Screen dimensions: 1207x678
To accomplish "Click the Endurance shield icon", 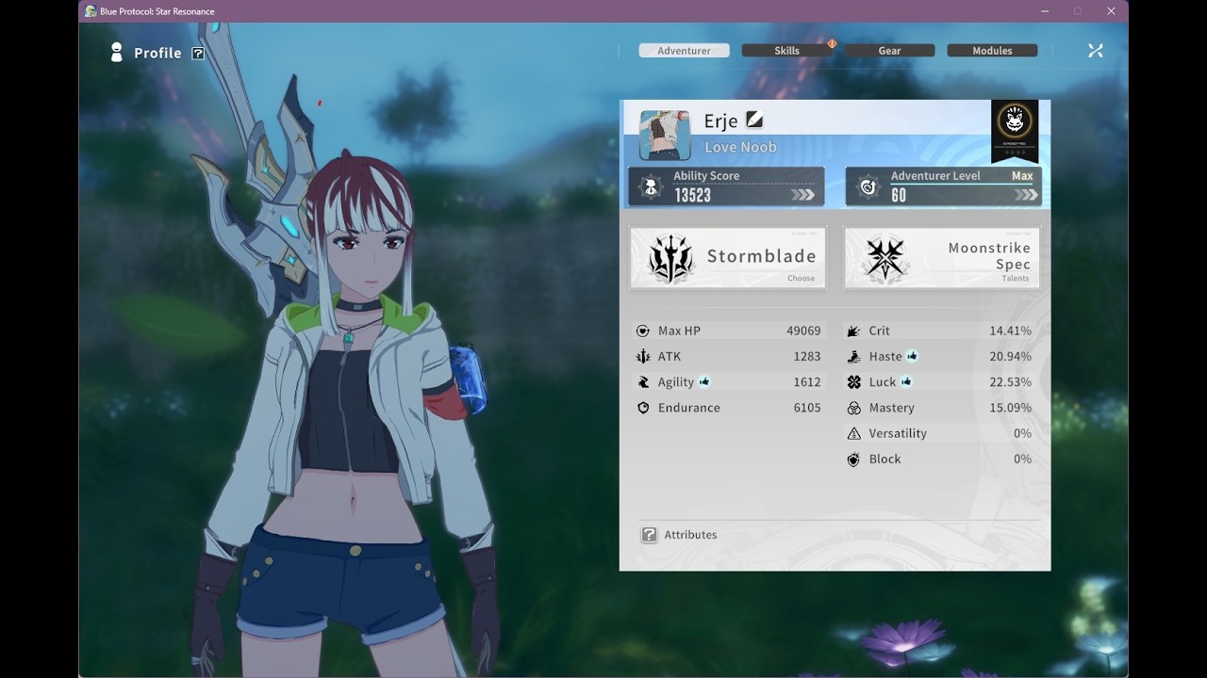I will coord(643,408).
